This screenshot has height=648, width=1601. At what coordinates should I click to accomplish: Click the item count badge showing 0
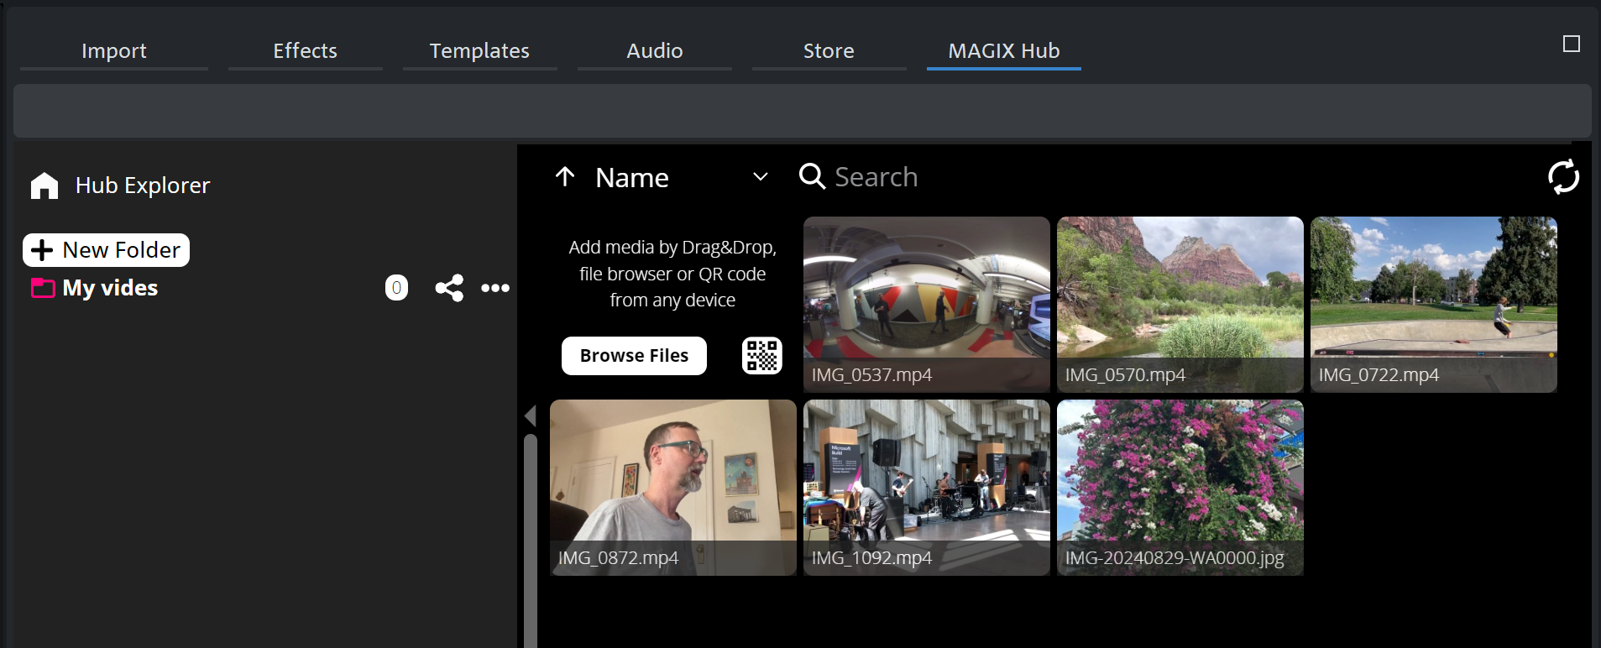click(396, 288)
